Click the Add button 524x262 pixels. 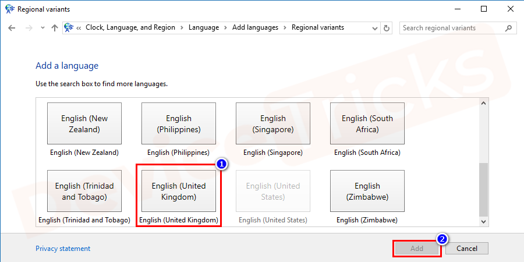click(x=417, y=248)
